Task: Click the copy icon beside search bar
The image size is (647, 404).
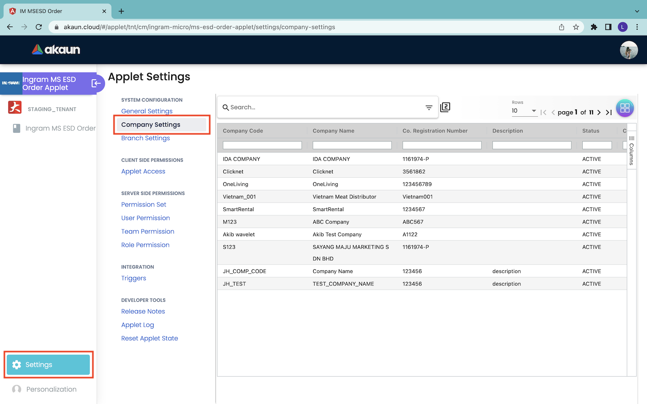Action: tap(445, 107)
